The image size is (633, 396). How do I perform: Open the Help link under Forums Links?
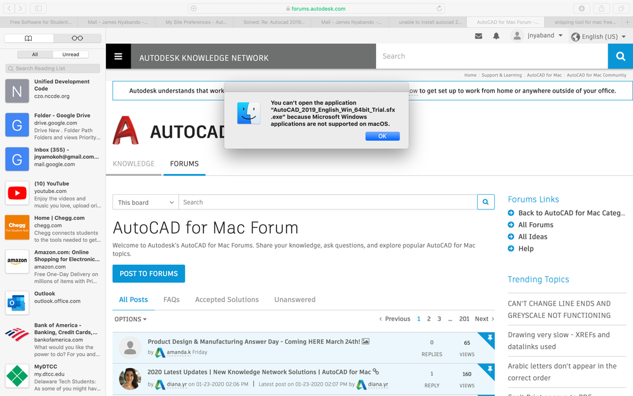(x=526, y=249)
